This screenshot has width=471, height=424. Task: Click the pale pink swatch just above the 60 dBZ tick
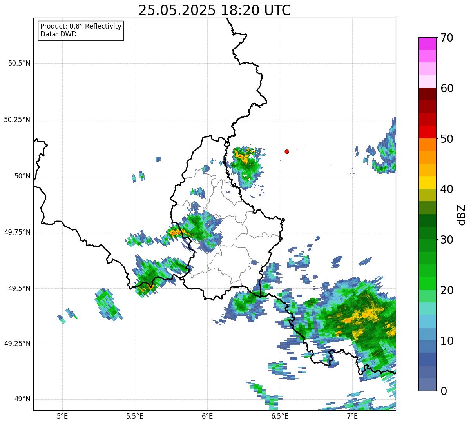pos(427,82)
